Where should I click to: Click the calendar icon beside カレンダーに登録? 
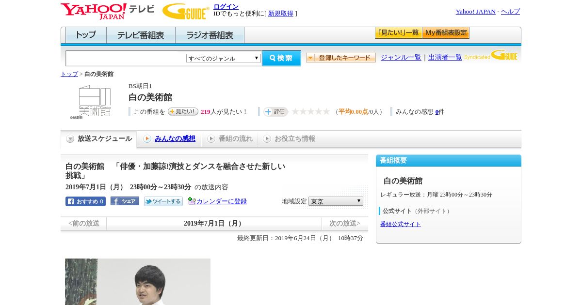192,201
